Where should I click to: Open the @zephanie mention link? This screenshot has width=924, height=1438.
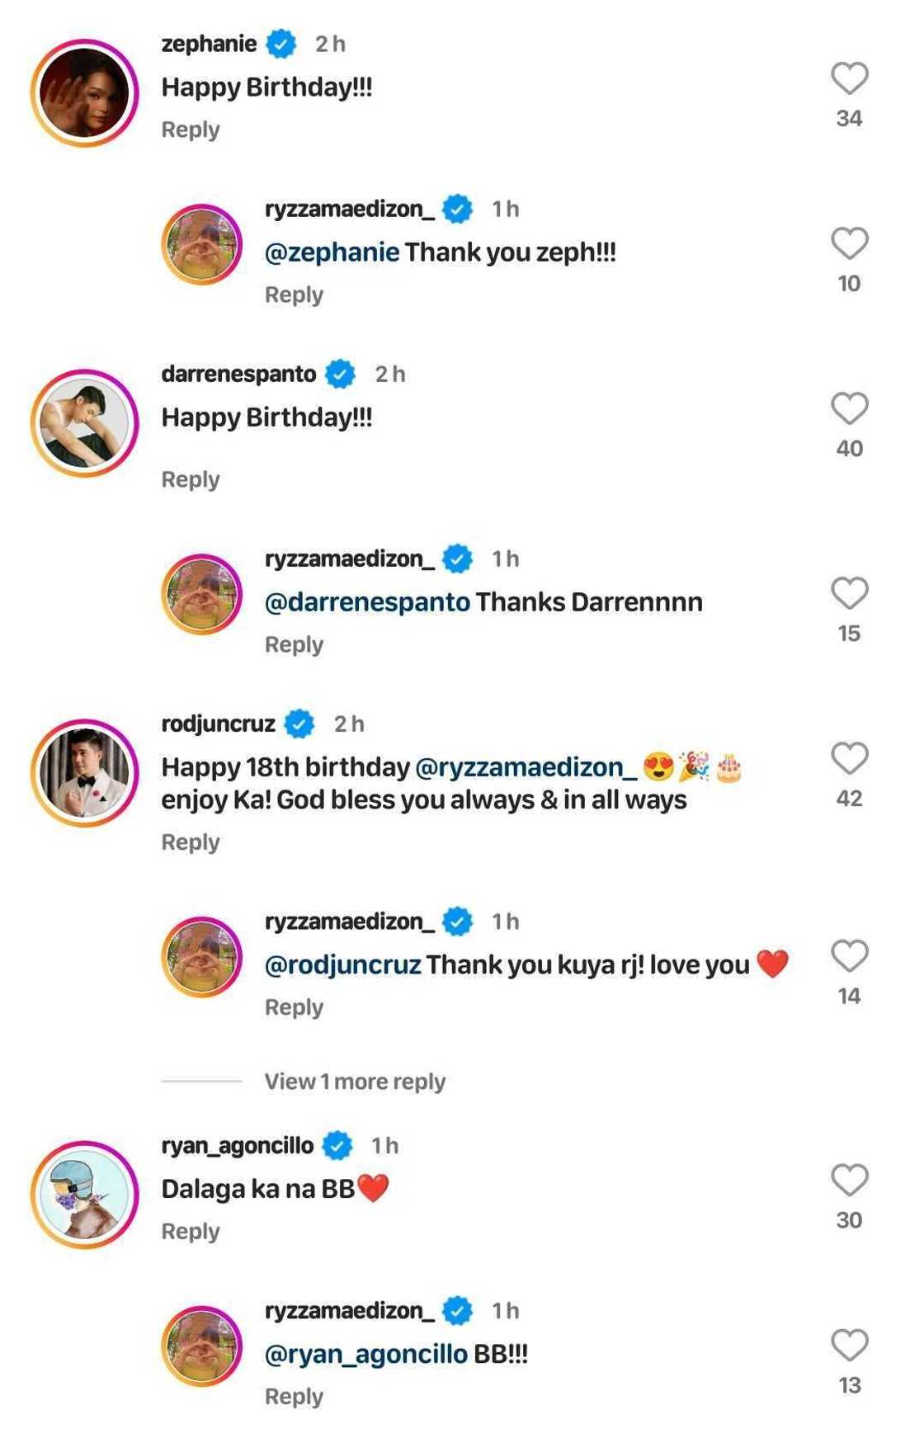tap(332, 252)
